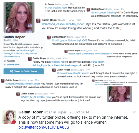Open the @Adam_M_Ali mention
139x133 pixels.
(28, 97)
